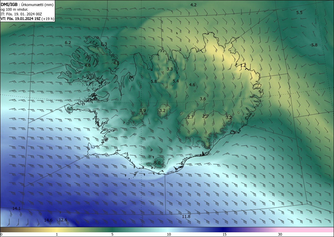The width and height of the screenshot is (334, 237).
Task: Click the 4.2 value label on the map
Action: [193, 5]
